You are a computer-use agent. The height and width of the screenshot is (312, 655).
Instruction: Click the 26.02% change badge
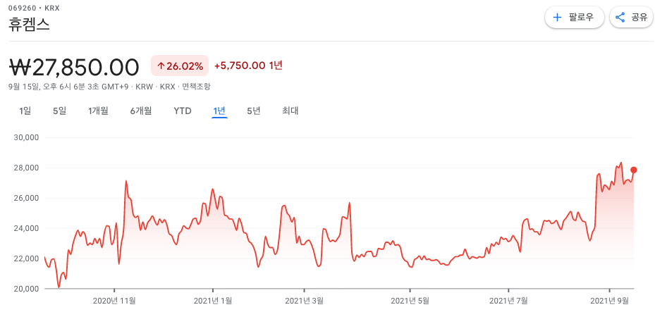[180, 66]
